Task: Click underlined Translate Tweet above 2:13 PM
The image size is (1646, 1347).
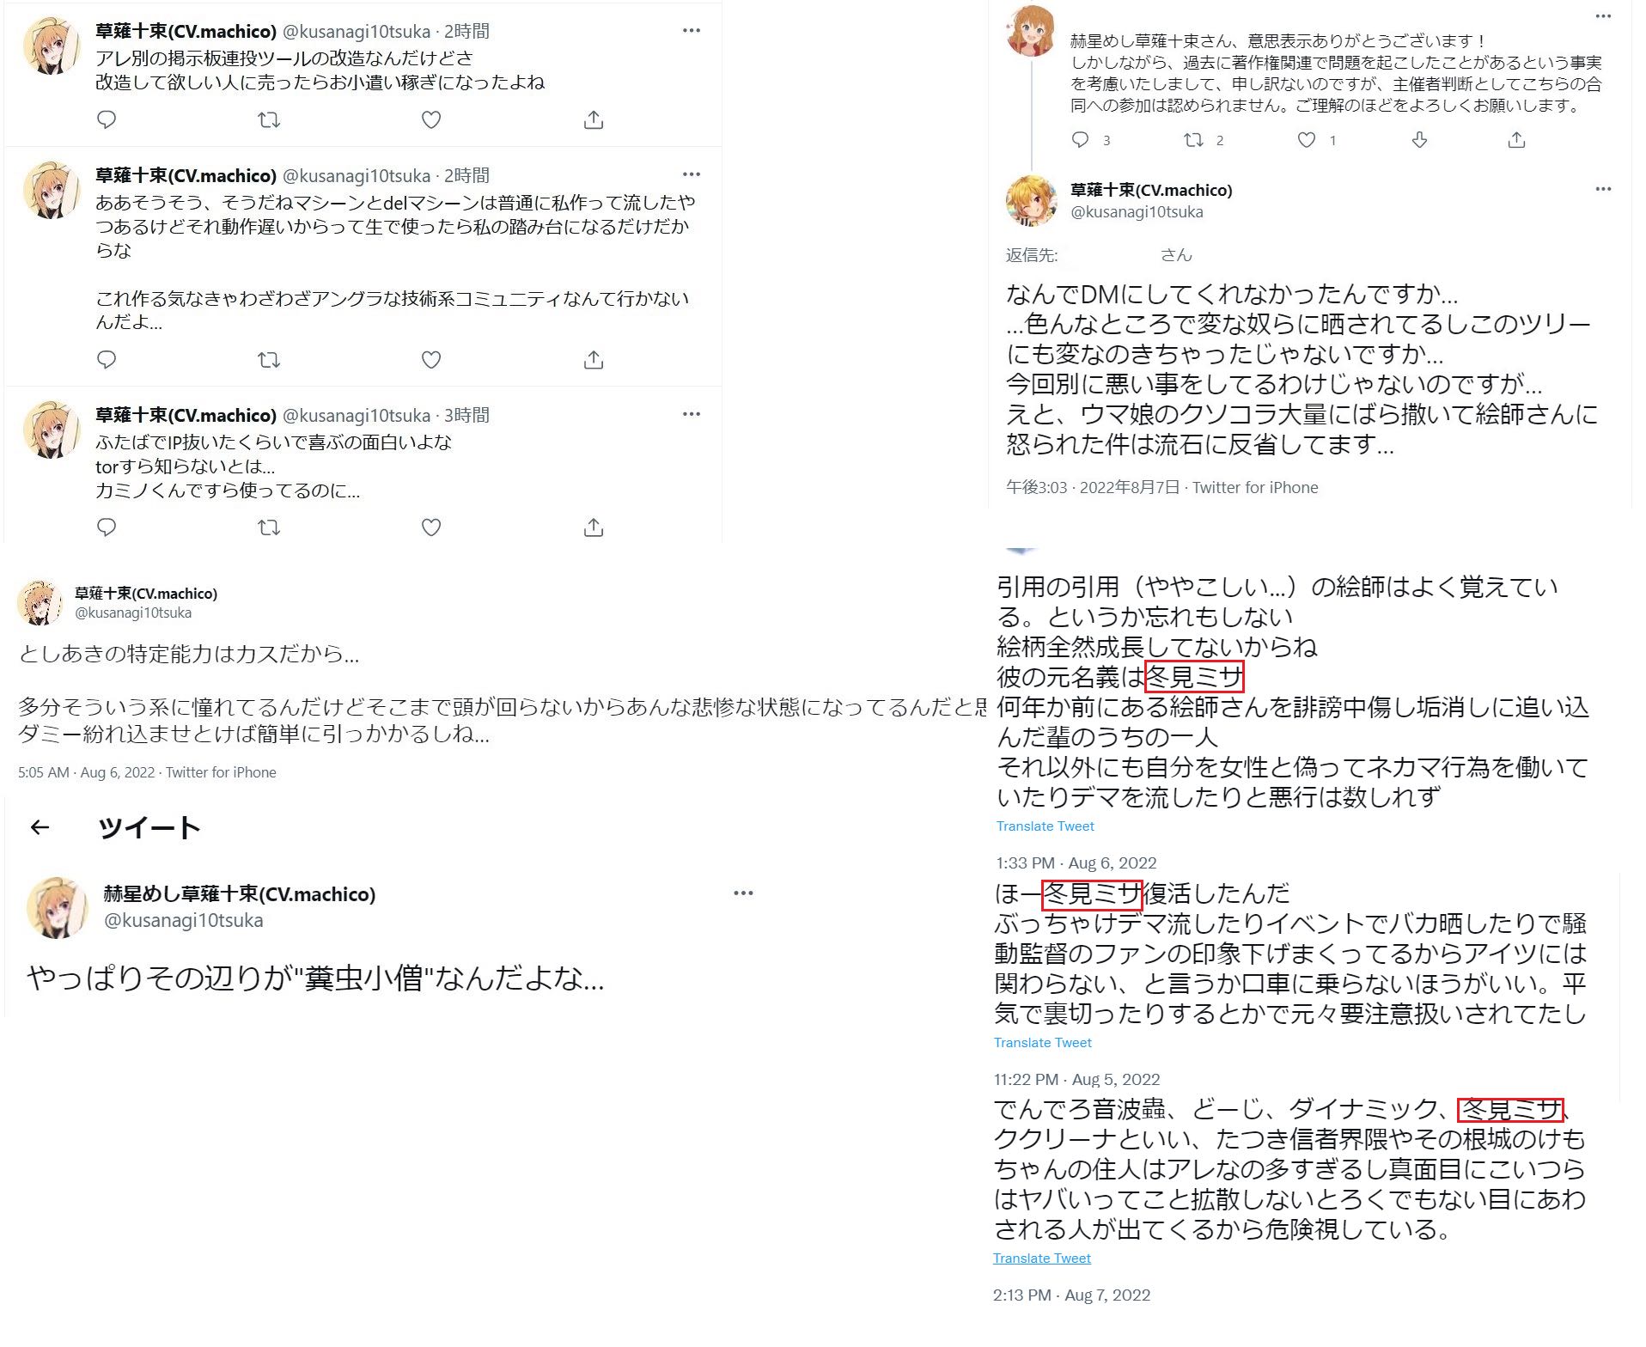Action: click(x=1041, y=1259)
